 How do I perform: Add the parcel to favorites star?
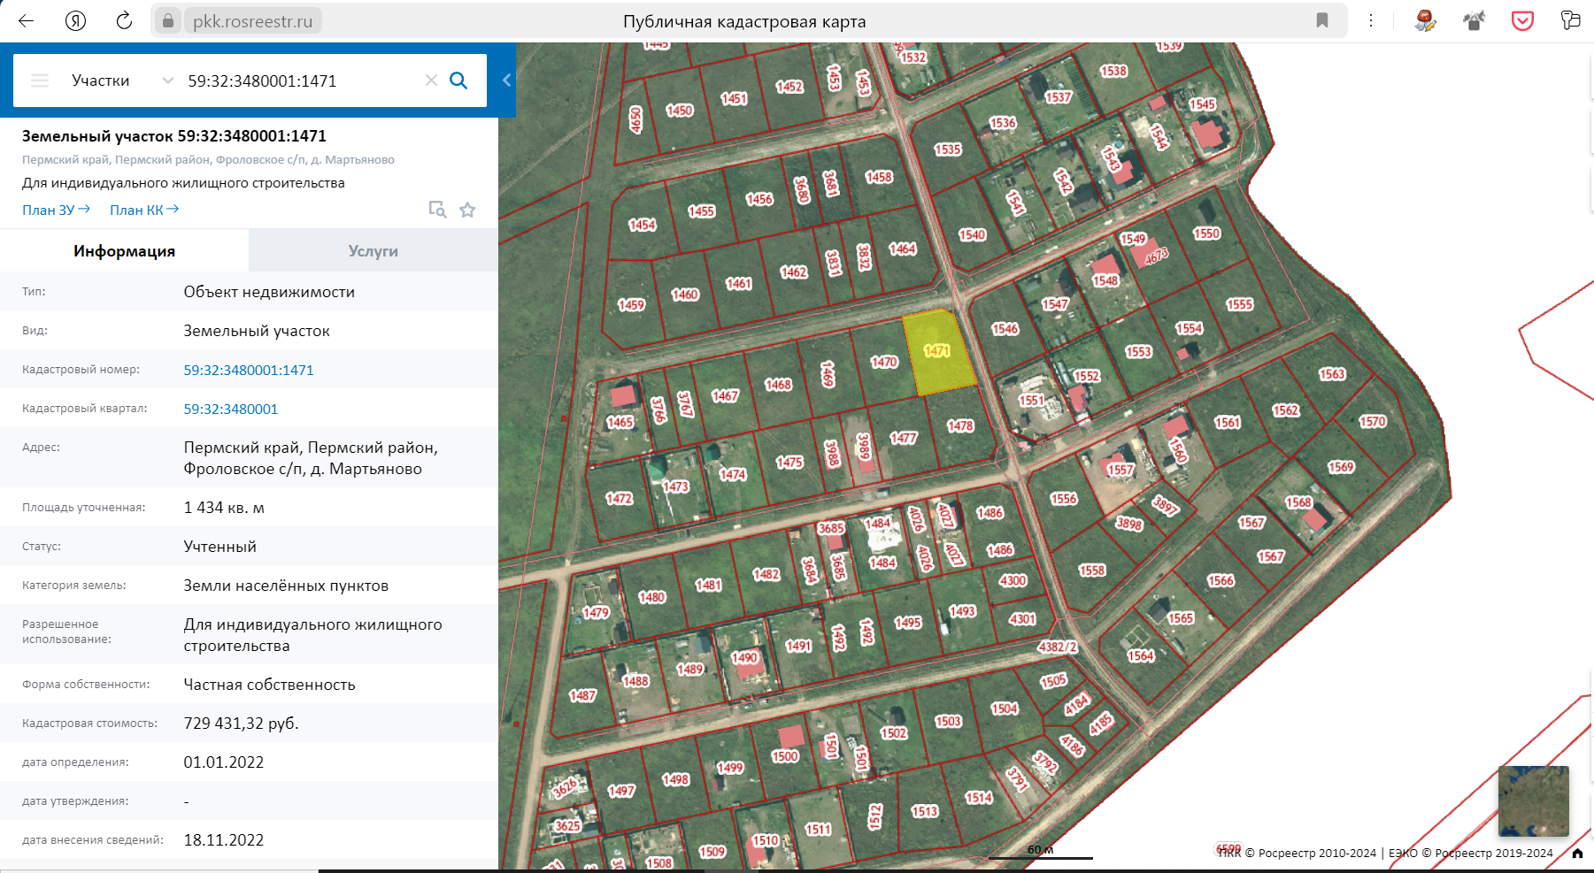click(x=467, y=210)
